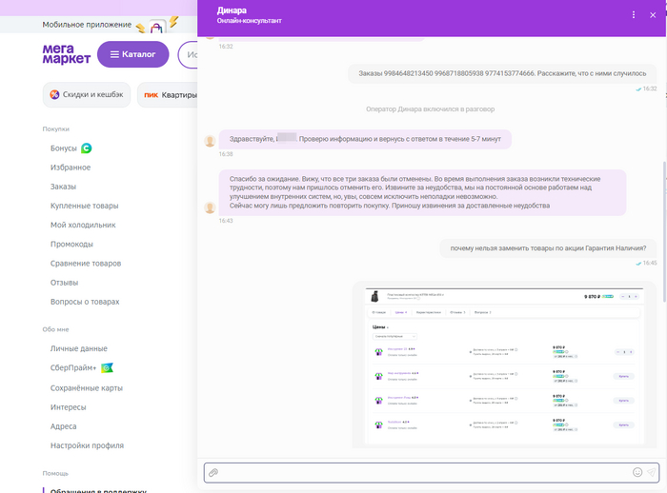Click the operator avatar beside the 16:43 message
The image size is (667, 493).
(210, 207)
